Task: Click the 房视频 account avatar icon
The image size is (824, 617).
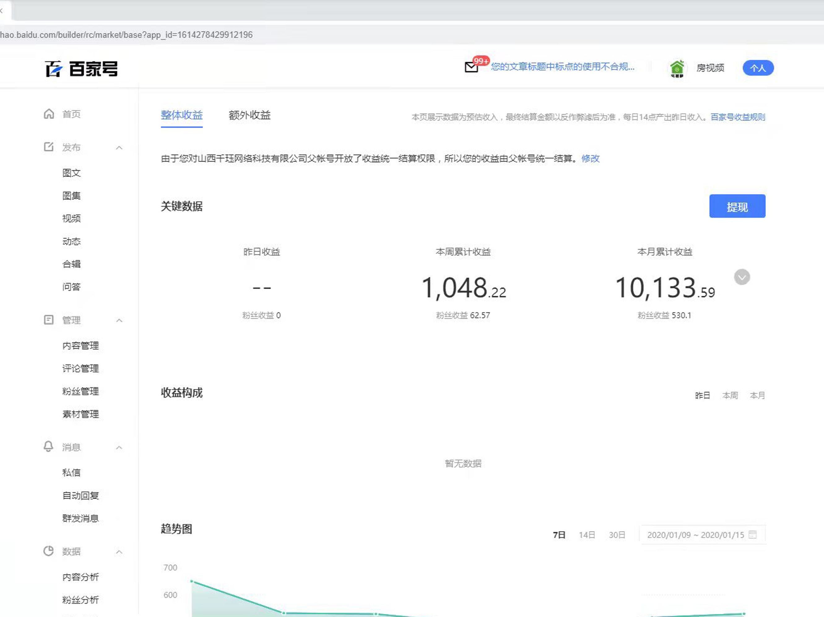Action: point(677,68)
